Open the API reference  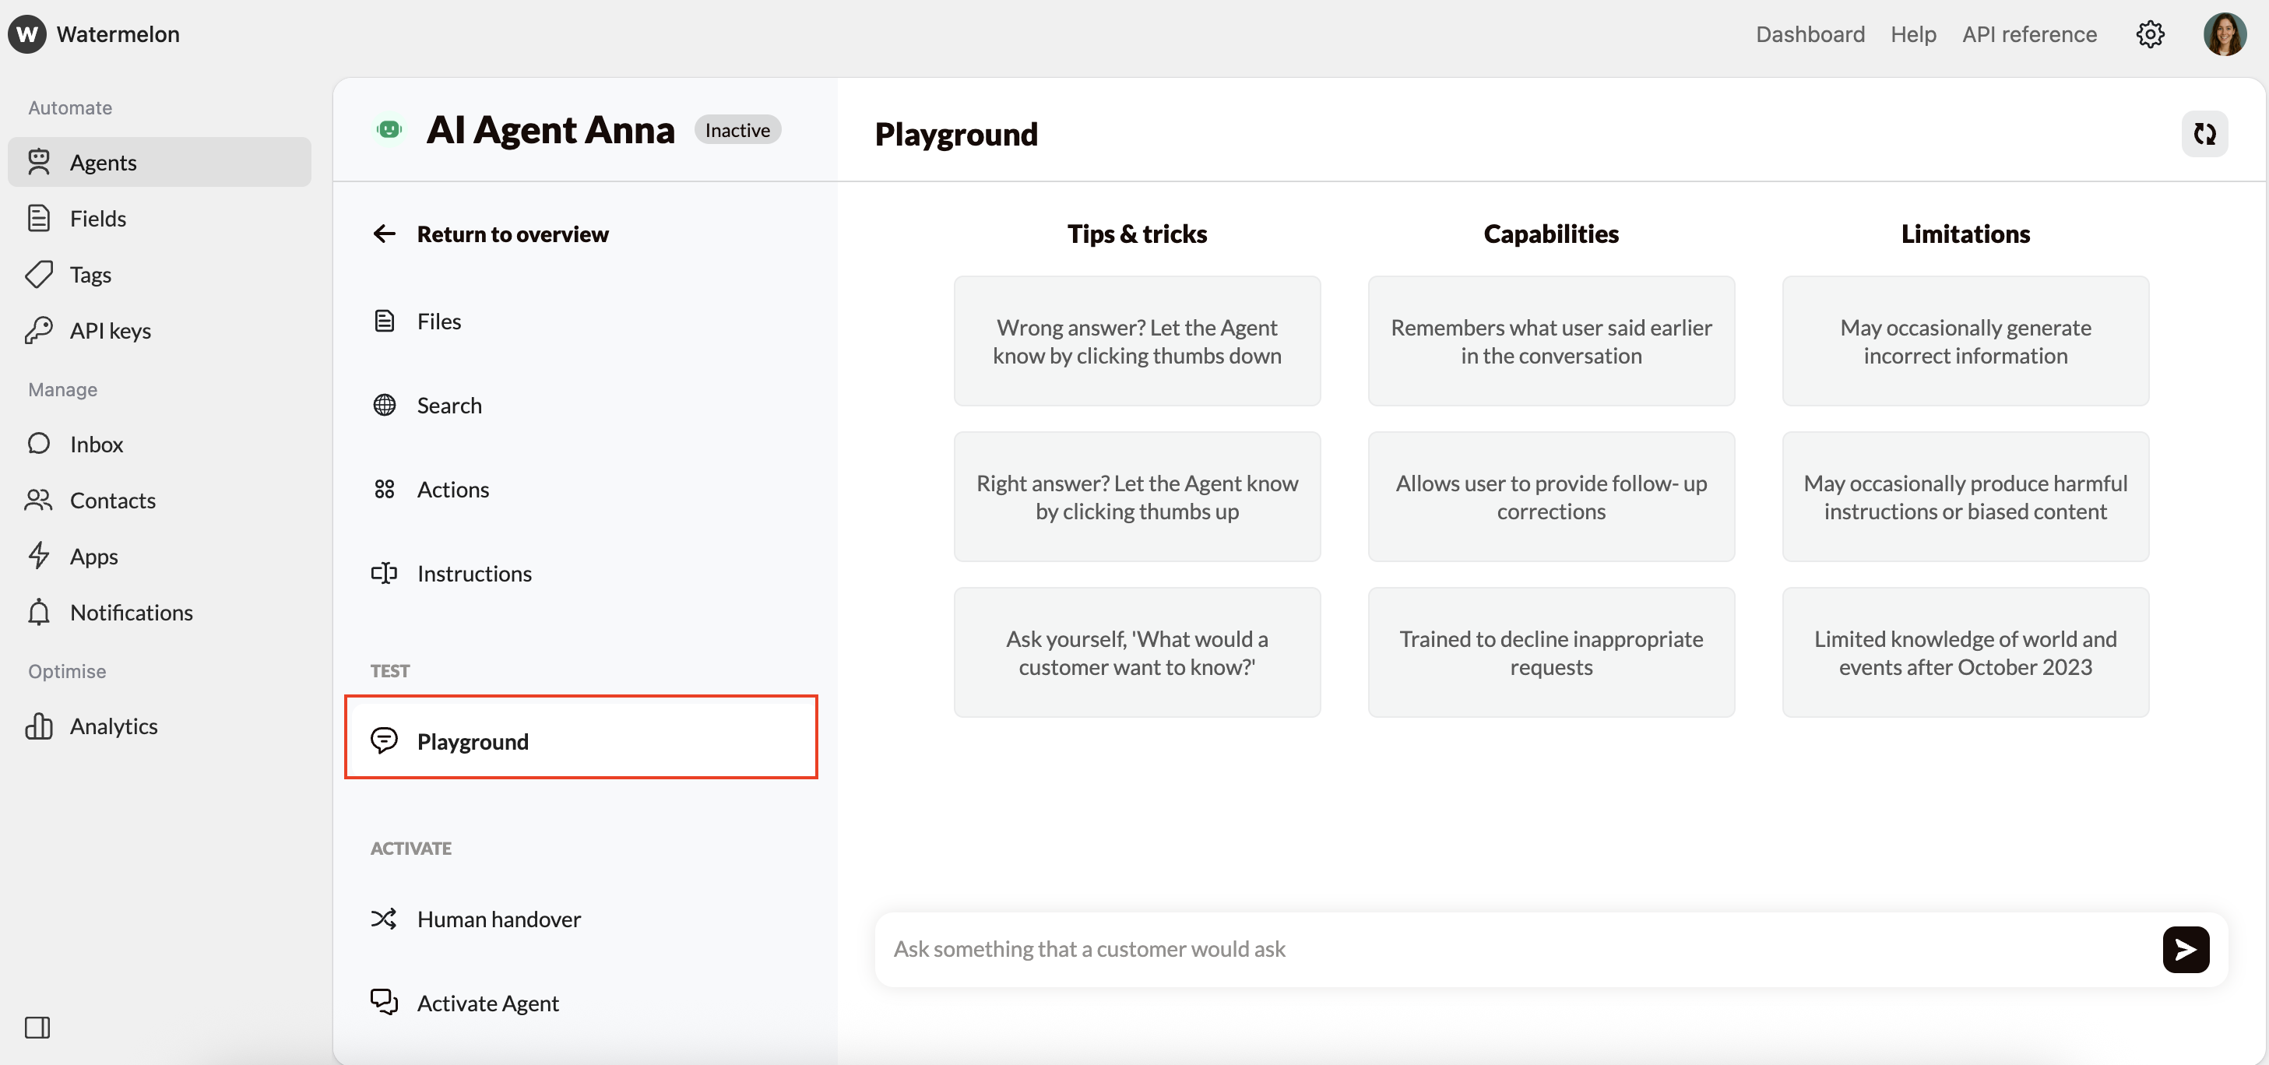pyautogui.click(x=2029, y=34)
